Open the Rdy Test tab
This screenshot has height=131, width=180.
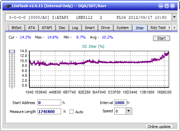(x=158, y=28)
